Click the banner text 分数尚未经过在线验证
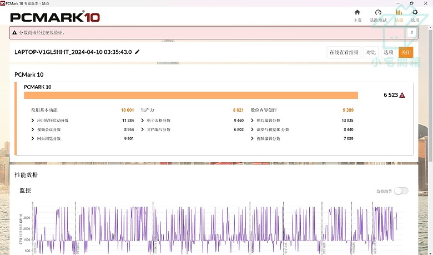Screen dimensions: 433x255 [42, 33]
